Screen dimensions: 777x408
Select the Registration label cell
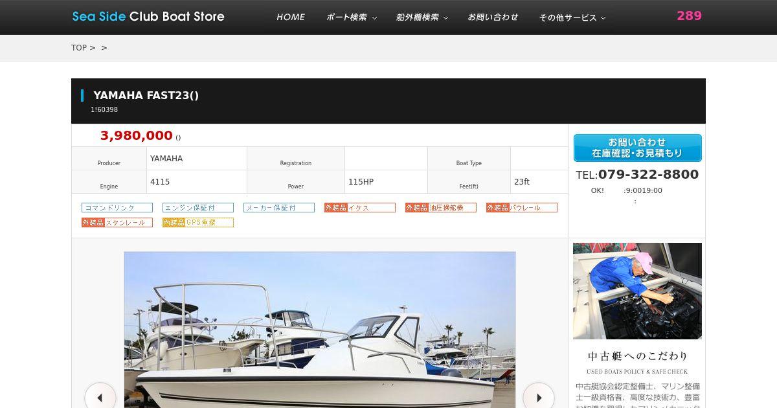tap(296, 159)
